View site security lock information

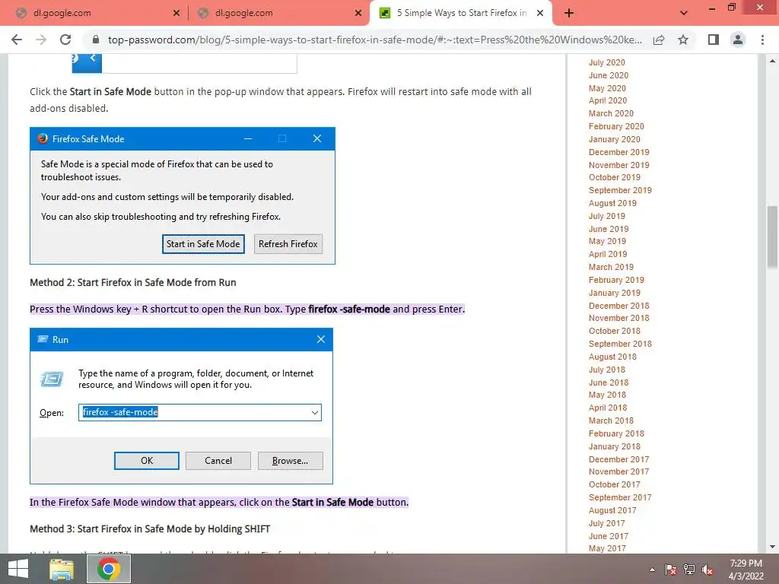coord(97,40)
